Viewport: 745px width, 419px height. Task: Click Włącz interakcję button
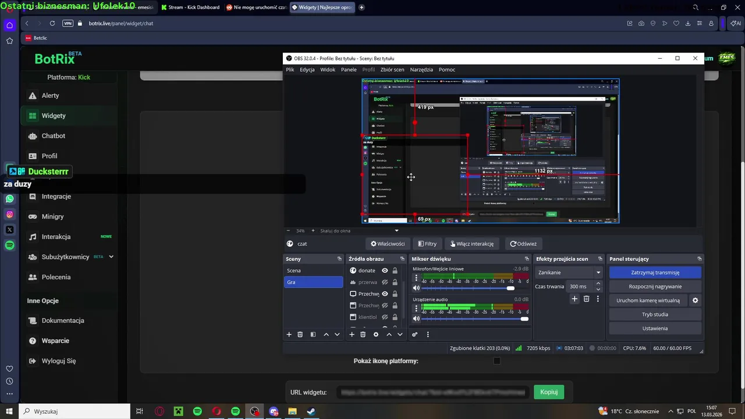471,244
